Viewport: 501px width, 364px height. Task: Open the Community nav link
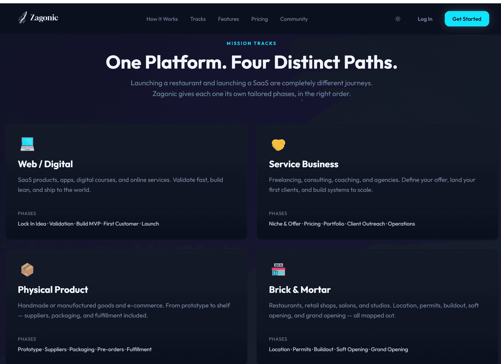tap(294, 19)
